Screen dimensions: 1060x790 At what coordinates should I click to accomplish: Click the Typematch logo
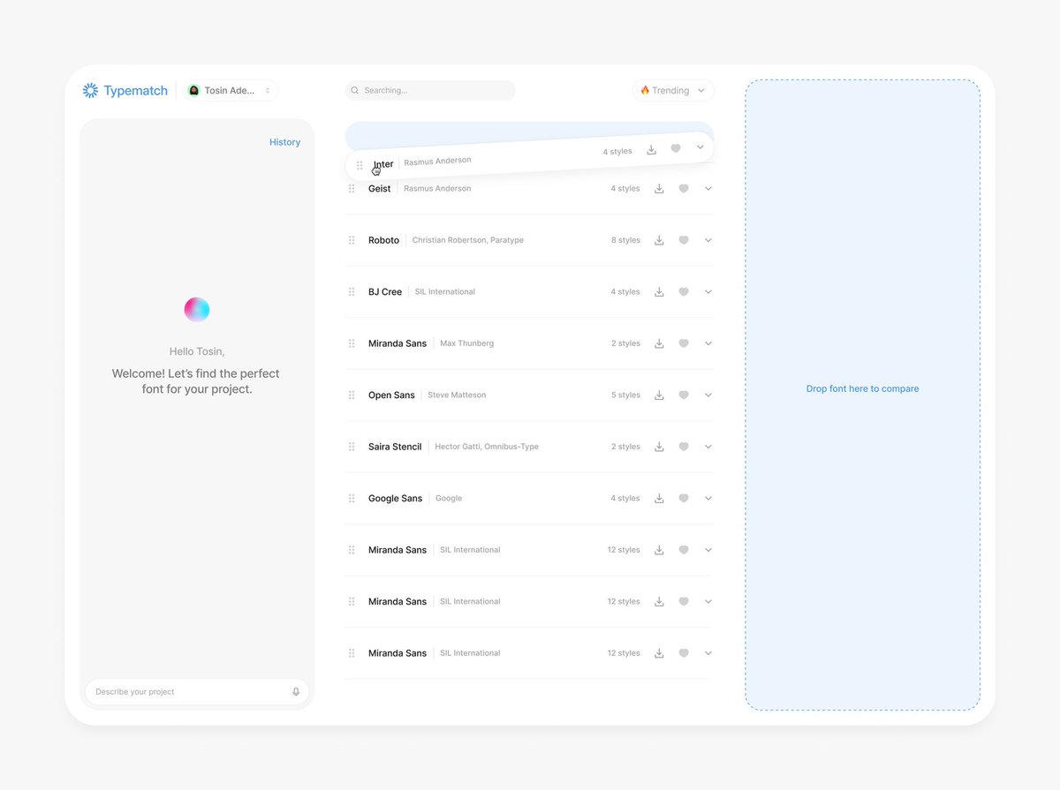pos(125,90)
